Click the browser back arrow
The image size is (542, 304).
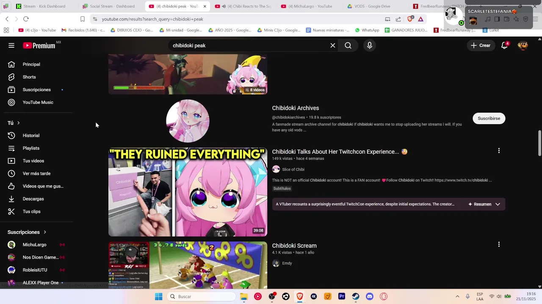coord(7,19)
